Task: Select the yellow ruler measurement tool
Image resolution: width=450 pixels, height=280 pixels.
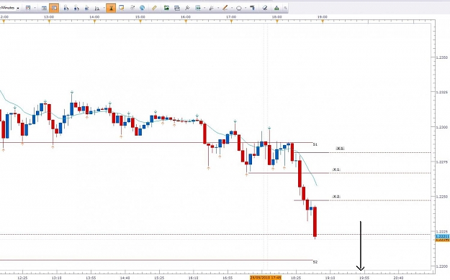Action: (154, 8)
